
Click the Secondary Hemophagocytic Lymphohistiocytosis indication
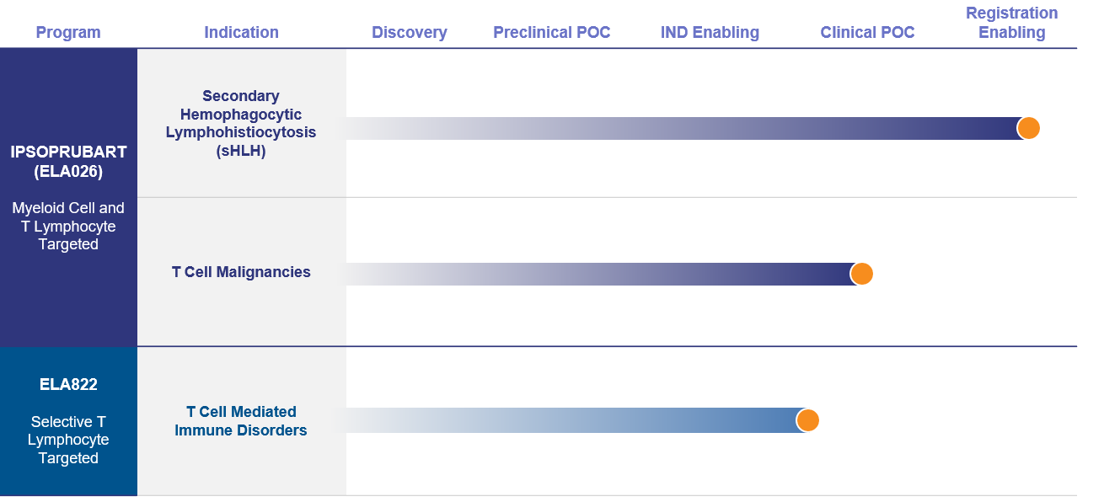[x=241, y=123]
